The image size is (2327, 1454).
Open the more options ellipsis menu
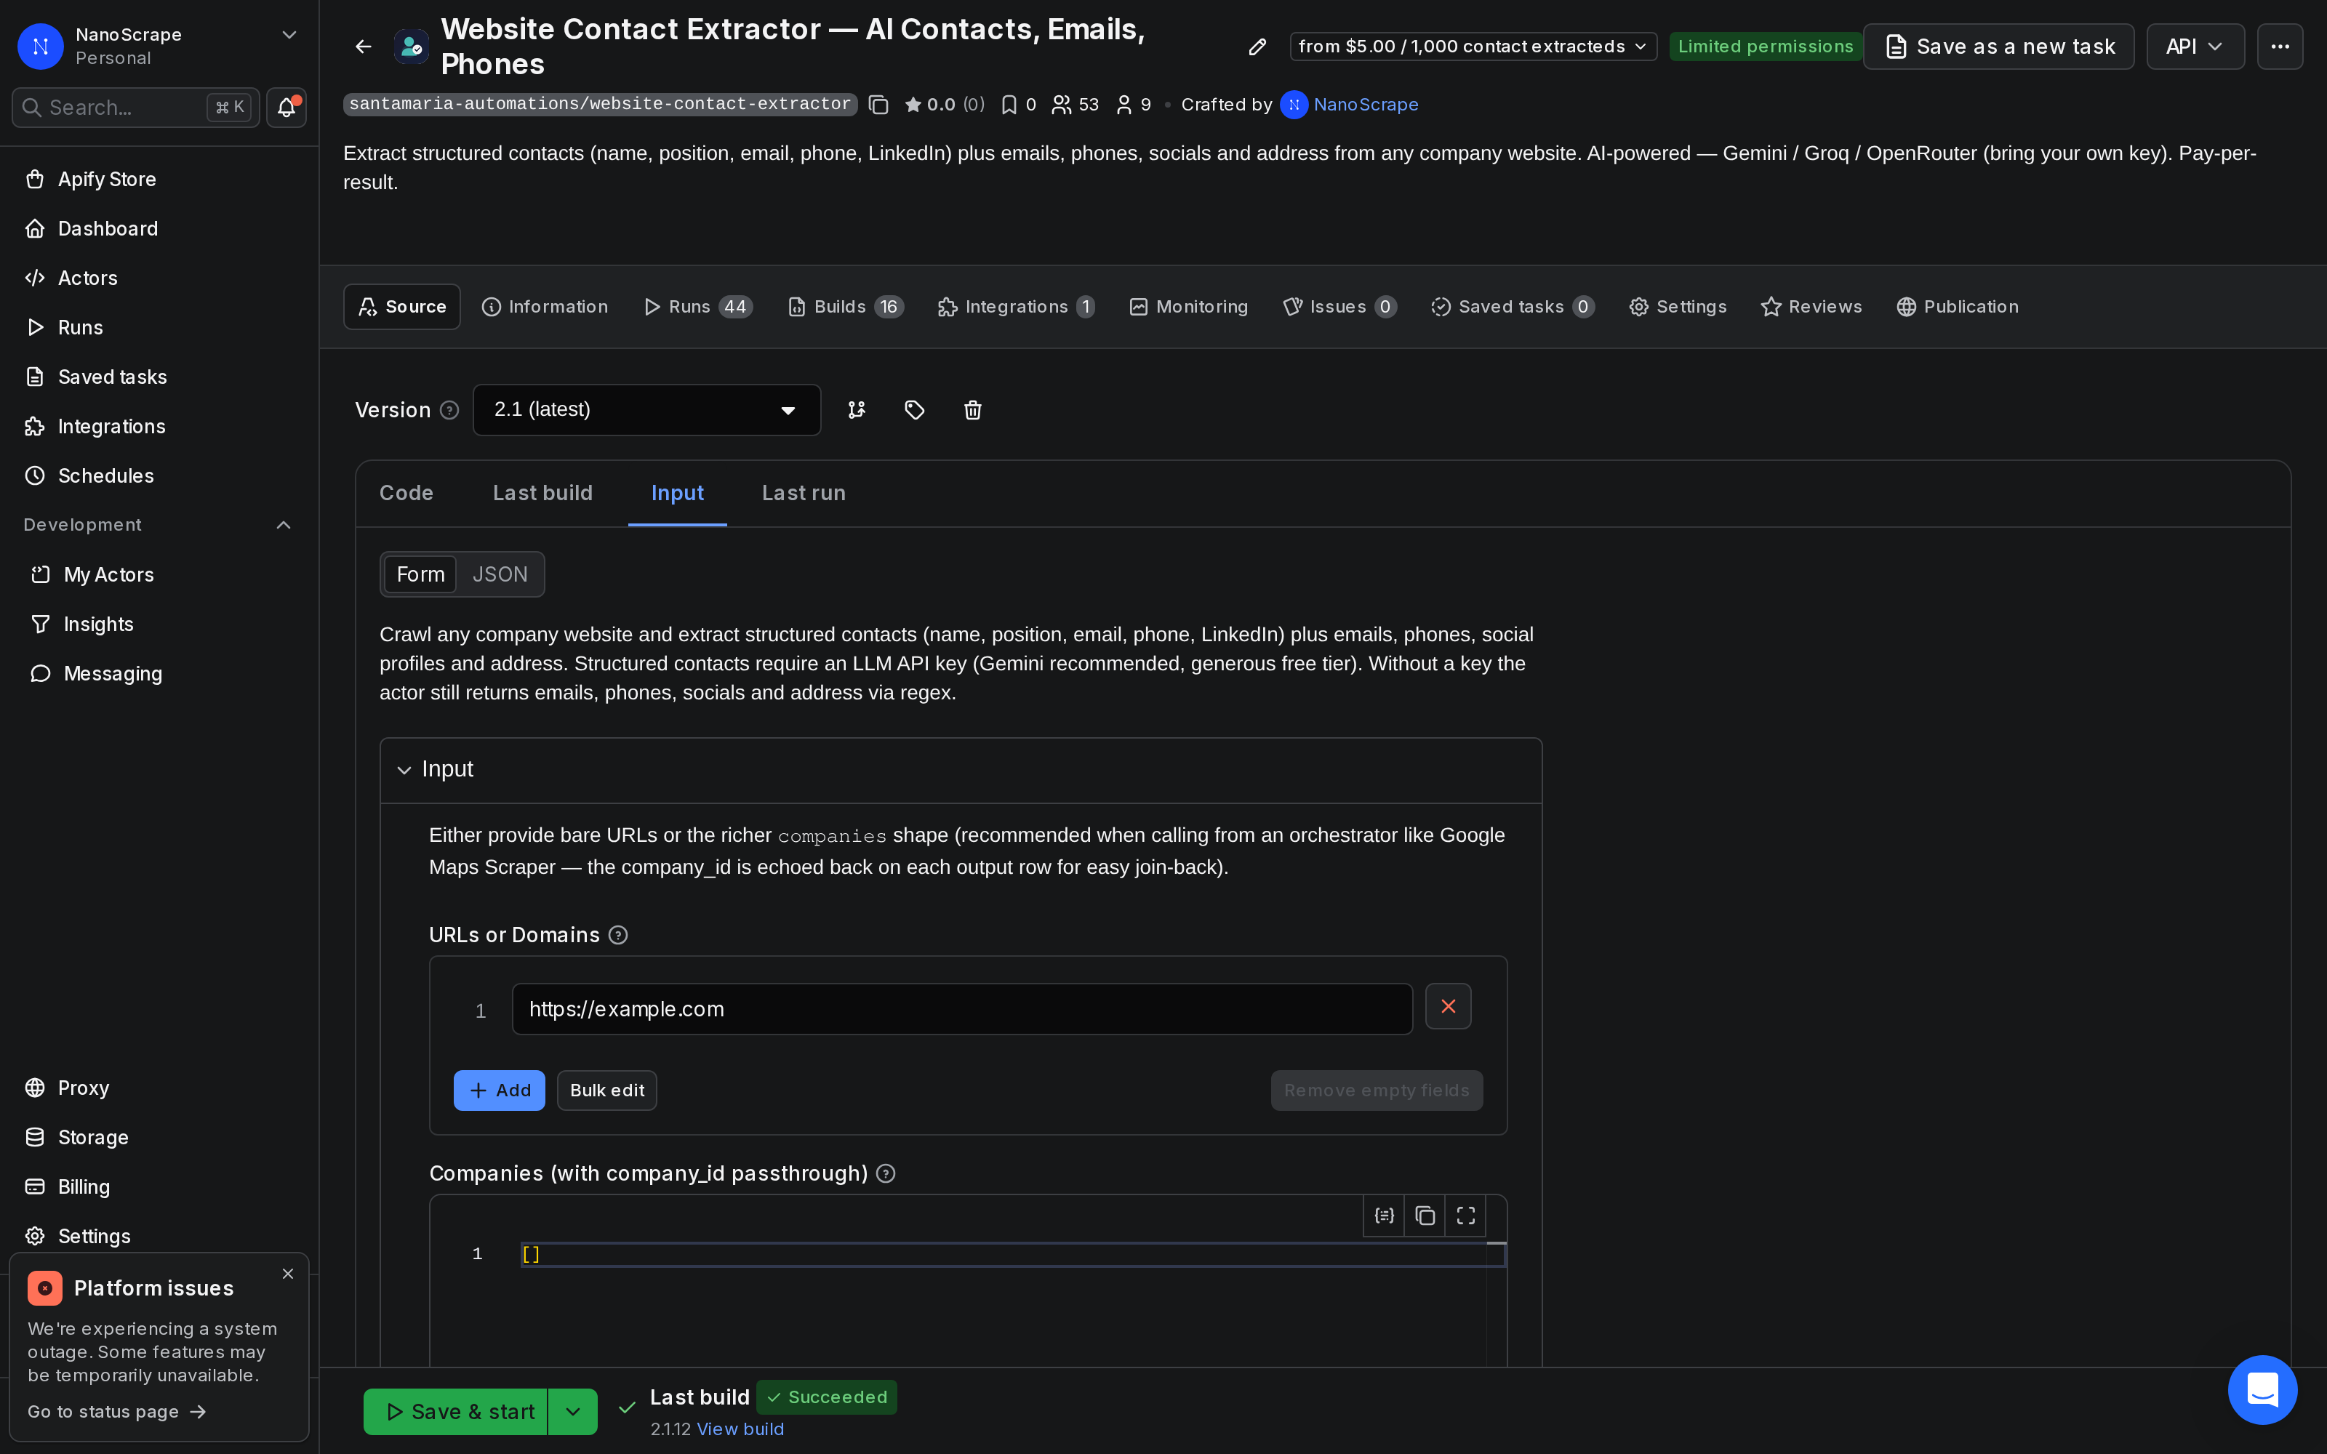pos(2280,46)
